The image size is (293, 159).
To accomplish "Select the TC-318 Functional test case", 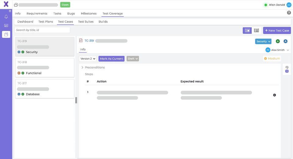I will [x=45, y=68].
